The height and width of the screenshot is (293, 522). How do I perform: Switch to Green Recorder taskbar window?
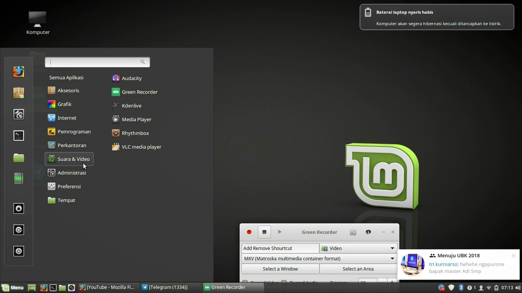click(232, 287)
